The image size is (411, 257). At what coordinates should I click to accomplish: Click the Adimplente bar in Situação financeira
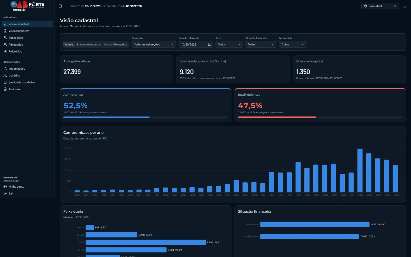coord(315,224)
